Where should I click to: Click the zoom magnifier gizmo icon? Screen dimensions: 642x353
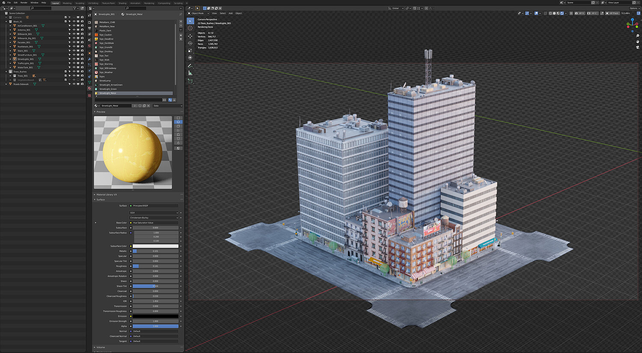point(638,36)
